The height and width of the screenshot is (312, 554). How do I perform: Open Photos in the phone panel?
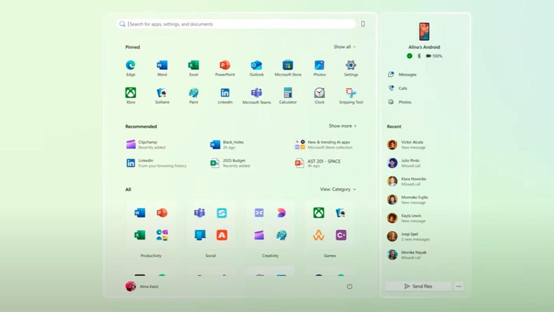point(400,102)
